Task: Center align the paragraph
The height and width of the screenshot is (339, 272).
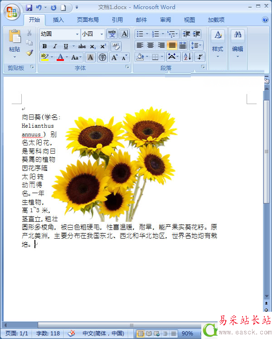Action: (151, 45)
